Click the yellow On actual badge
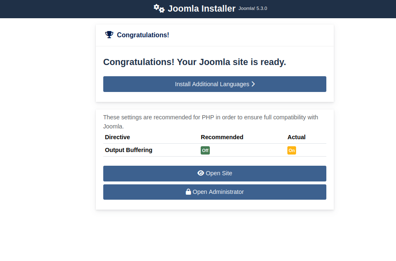The width and height of the screenshot is (396, 261). click(292, 150)
